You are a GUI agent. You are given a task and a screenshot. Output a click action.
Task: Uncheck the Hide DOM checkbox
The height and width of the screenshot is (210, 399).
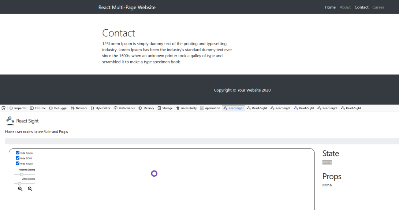pos(18,158)
